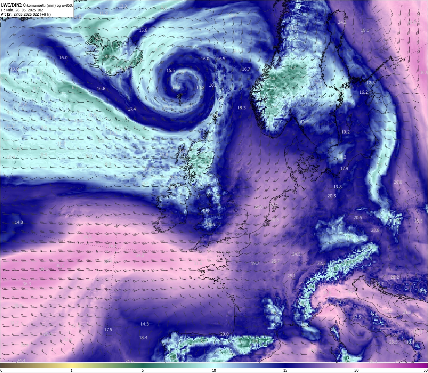Click the 17.5 value label

click(108, 330)
